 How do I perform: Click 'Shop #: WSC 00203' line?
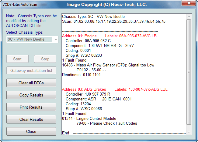point(84,55)
